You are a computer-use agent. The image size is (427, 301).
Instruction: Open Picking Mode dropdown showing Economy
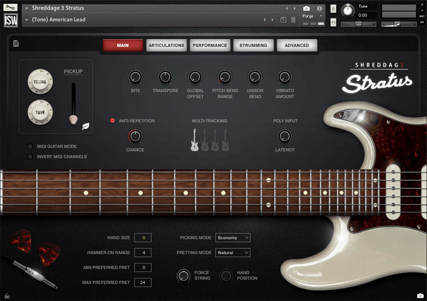pos(232,238)
